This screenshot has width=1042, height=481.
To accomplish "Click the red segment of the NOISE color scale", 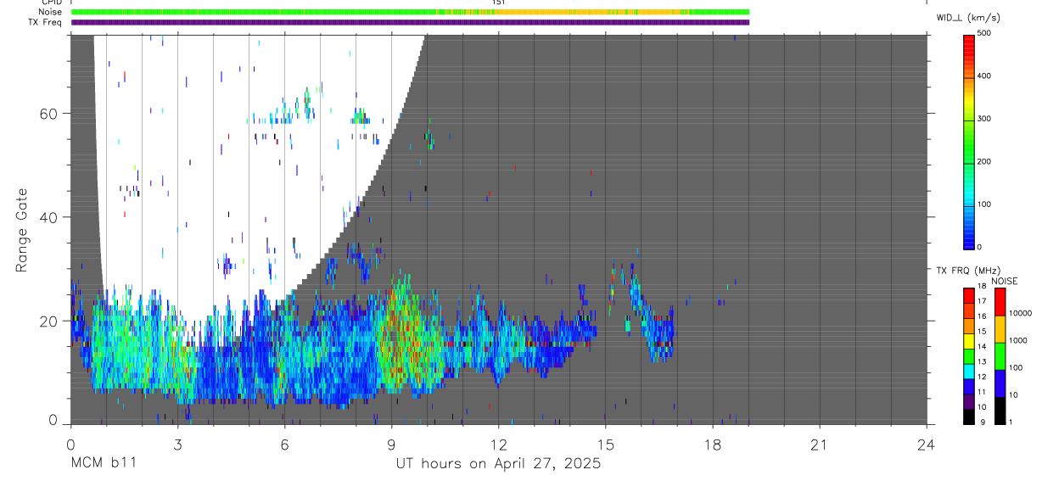I will pos(1000,302).
